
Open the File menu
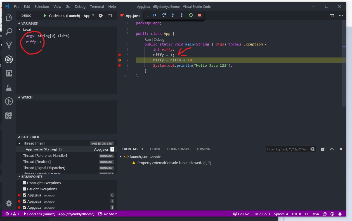(x=16, y=6)
